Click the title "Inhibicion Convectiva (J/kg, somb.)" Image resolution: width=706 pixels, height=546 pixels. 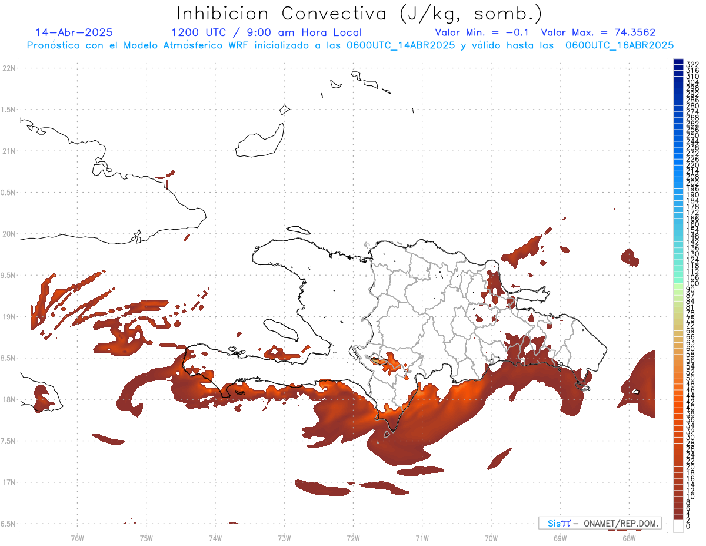pyautogui.click(x=359, y=14)
